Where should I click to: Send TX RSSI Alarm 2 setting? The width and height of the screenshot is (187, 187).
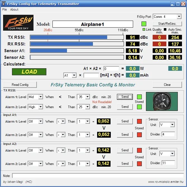click(125, 107)
